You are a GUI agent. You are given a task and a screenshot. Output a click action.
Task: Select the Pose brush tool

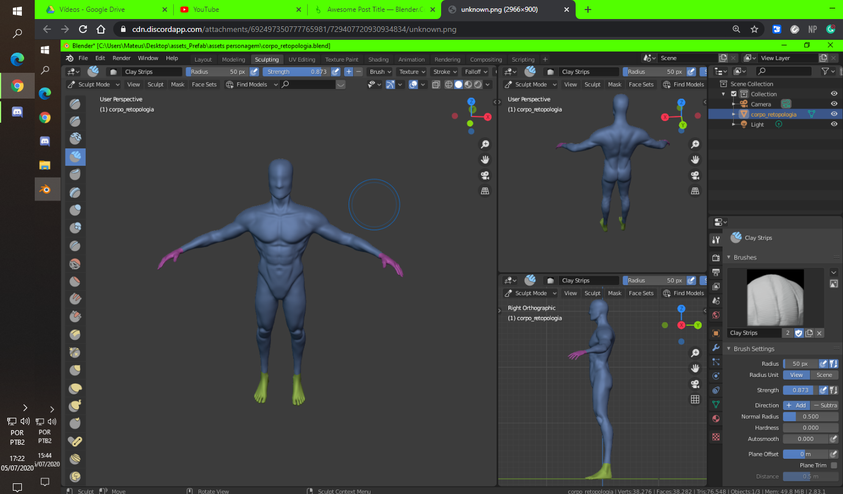click(75, 441)
